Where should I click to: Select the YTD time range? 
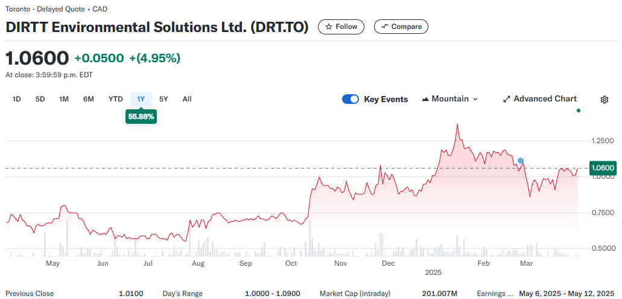click(115, 99)
